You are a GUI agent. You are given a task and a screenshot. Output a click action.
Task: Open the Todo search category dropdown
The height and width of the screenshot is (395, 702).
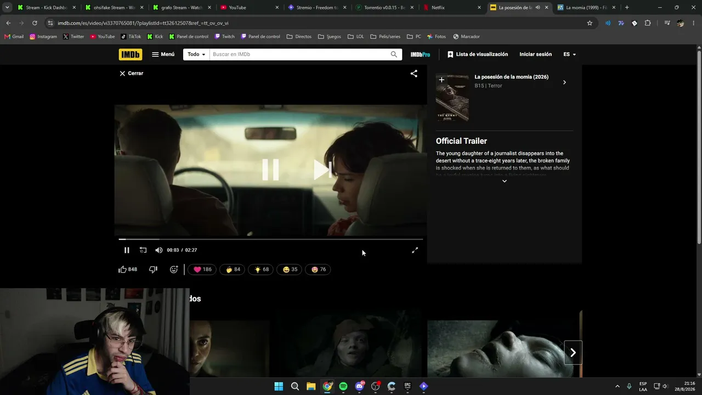tap(196, 54)
